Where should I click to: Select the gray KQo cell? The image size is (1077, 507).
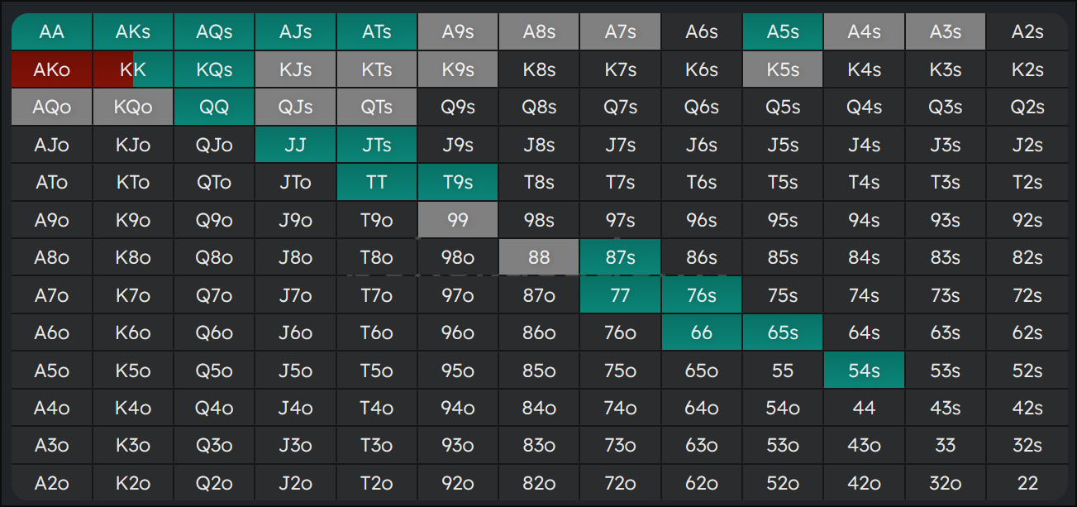click(132, 108)
